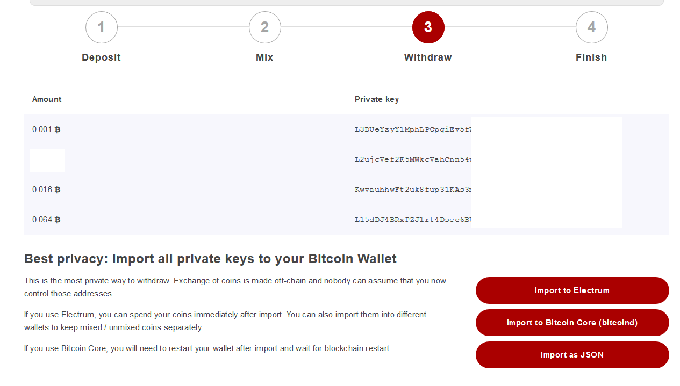Image resolution: width=680 pixels, height=386 pixels.
Task: Click the Bitcoin symbol next to 0.016
Action: (58, 190)
